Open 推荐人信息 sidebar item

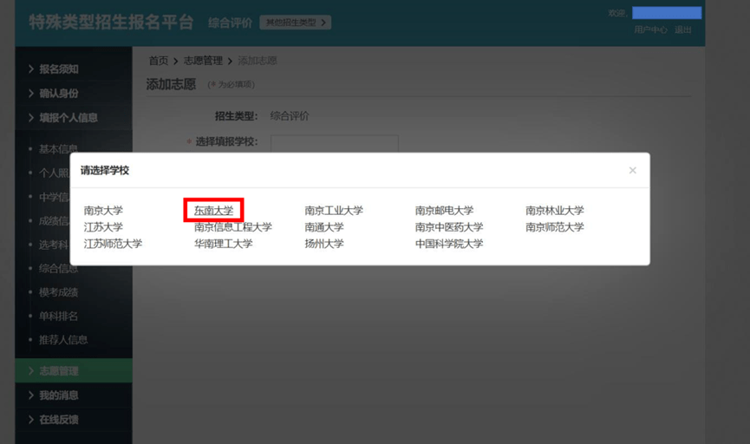pyautogui.click(x=63, y=340)
